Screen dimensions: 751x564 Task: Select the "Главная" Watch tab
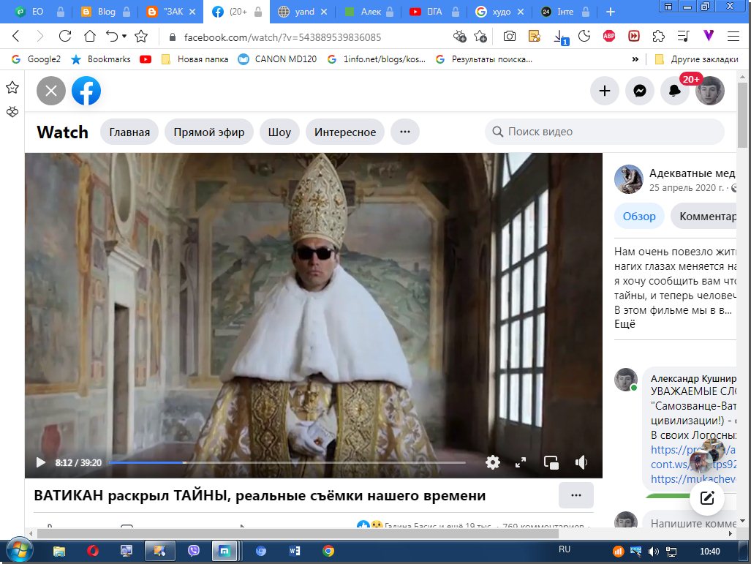(x=129, y=132)
